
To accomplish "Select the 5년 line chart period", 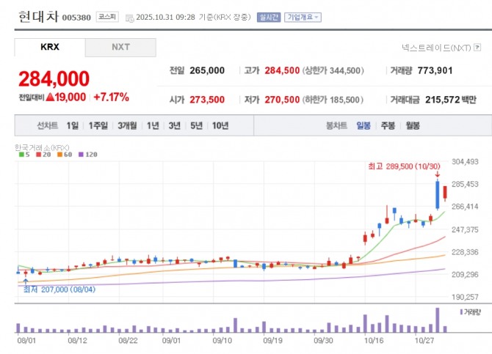I will coord(196,125).
